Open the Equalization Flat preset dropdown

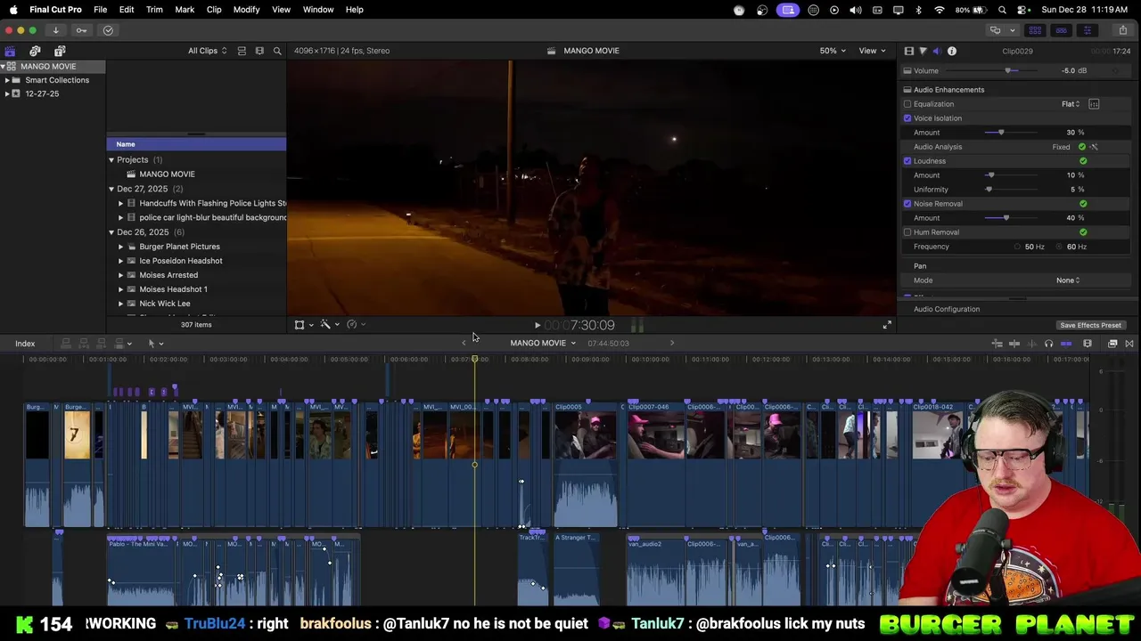pos(1071,104)
